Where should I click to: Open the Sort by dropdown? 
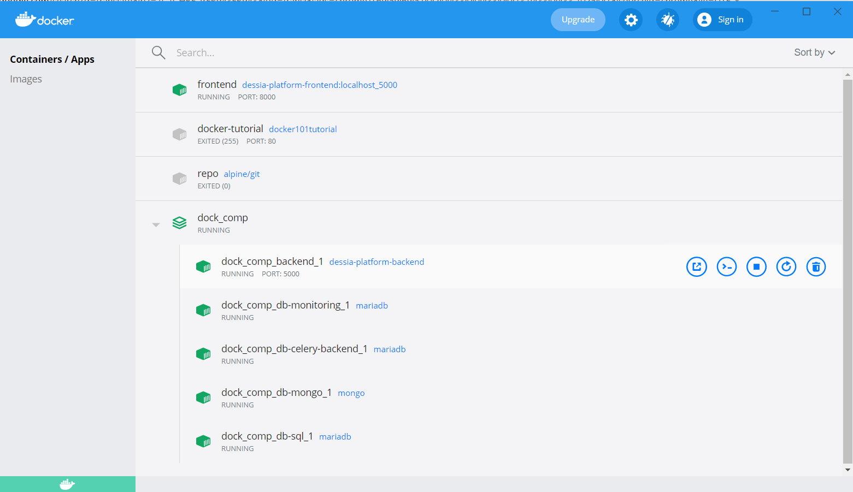(814, 52)
